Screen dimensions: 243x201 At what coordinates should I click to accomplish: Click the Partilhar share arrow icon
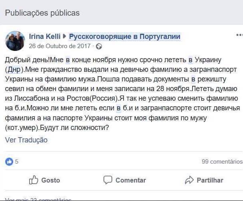[189, 180]
